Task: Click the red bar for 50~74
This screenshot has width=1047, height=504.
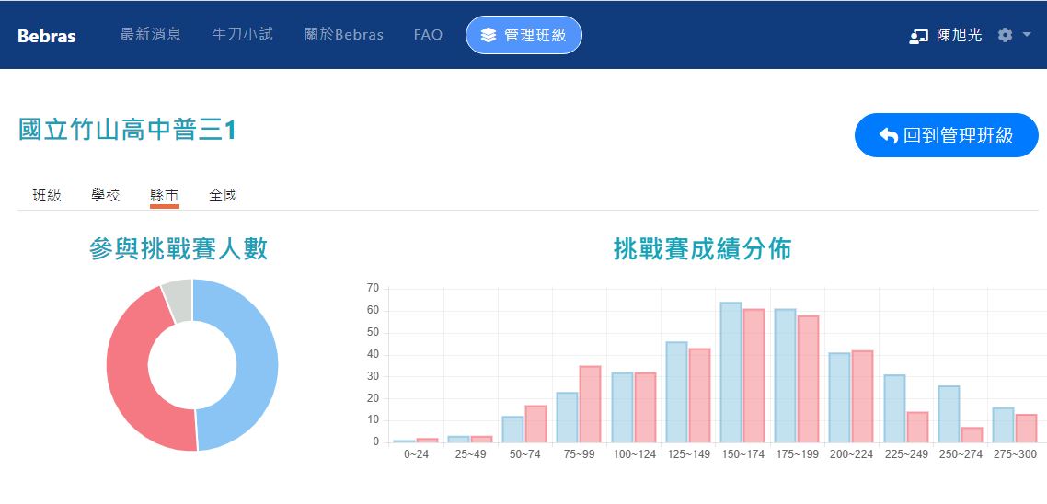Action: (x=535, y=424)
